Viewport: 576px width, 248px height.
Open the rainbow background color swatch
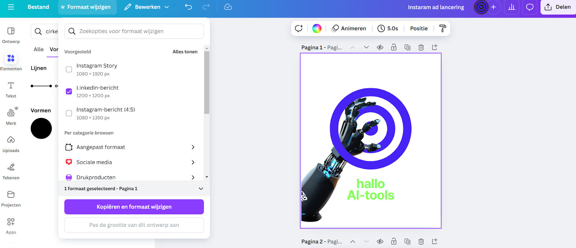click(317, 28)
